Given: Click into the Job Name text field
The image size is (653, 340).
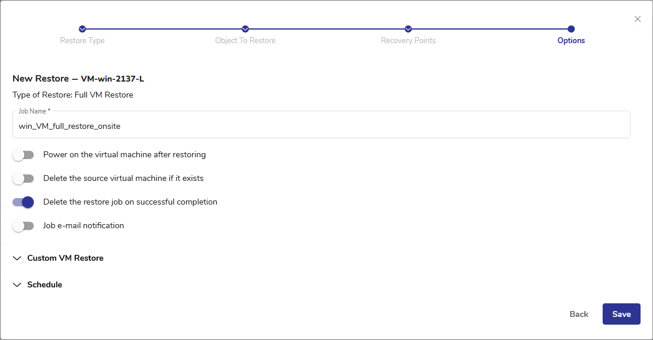Looking at the screenshot, I should (321, 126).
